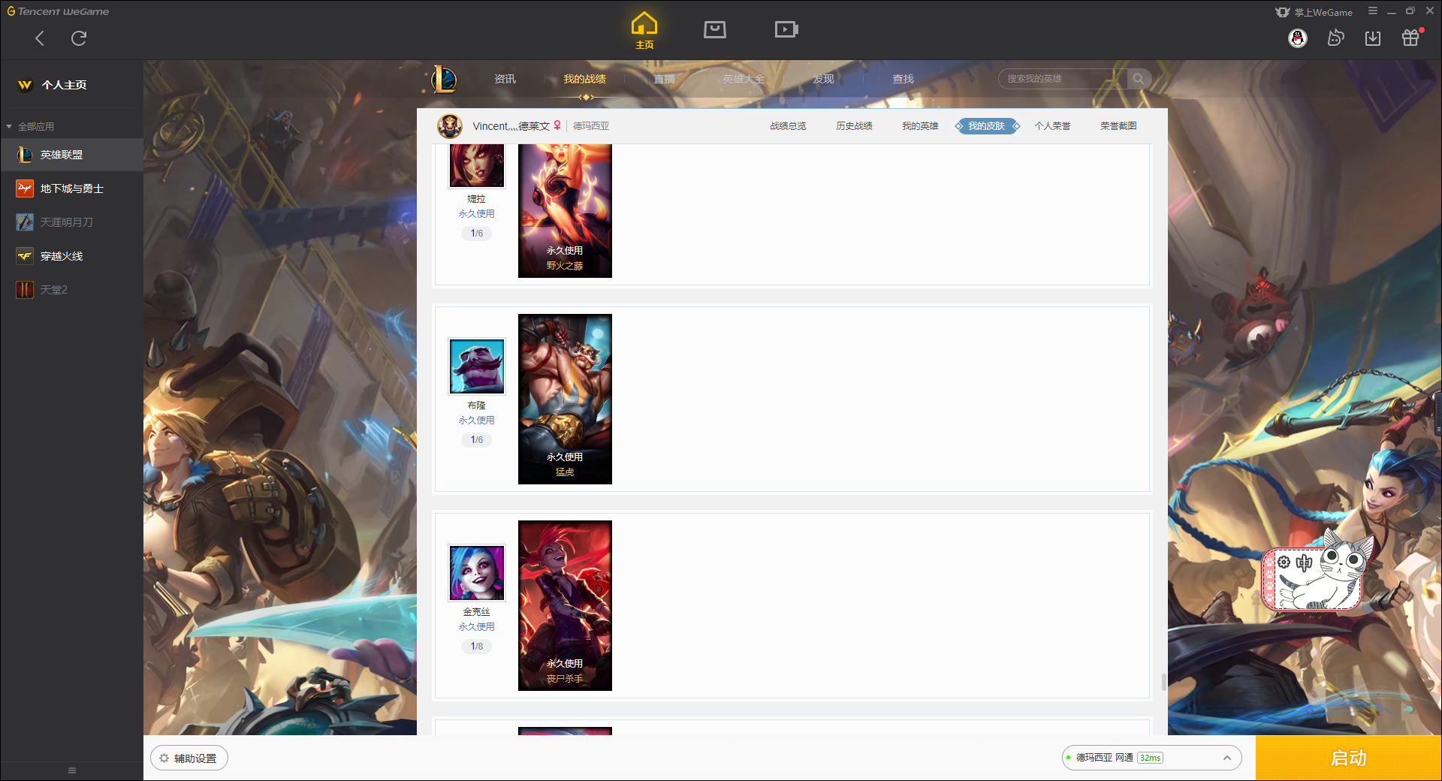Open the 资讯 tab

pyautogui.click(x=505, y=79)
